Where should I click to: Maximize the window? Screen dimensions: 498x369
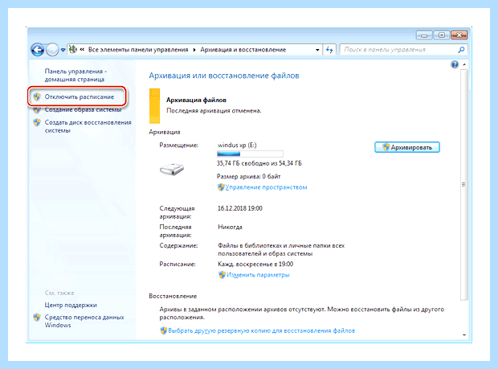point(442,35)
